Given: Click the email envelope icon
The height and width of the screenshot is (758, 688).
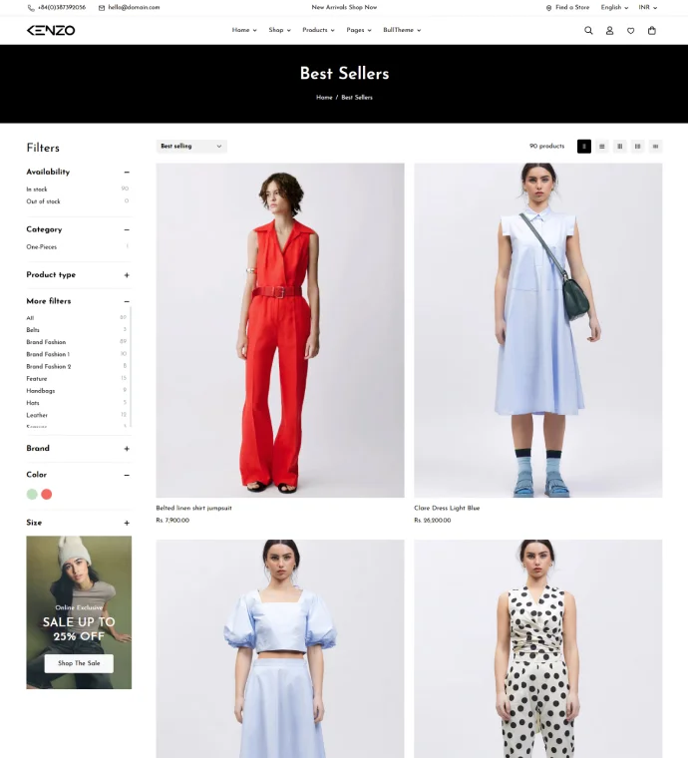Looking at the screenshot, I should tap(102, 8).
